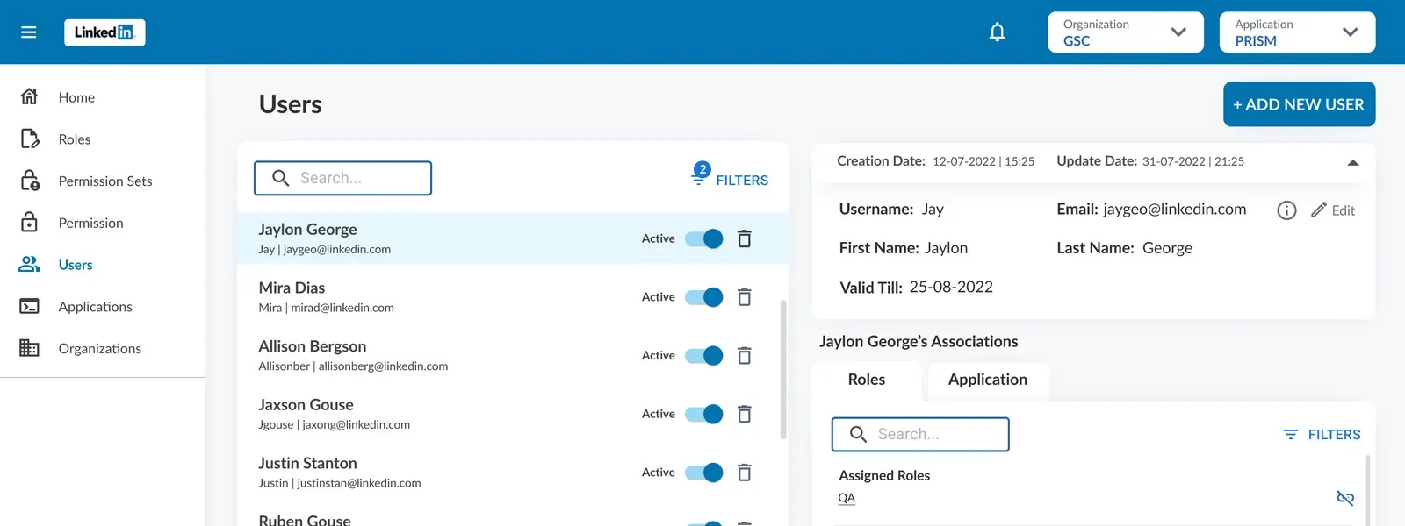Click the Assigned Roles heading

click(x=884, y=475)
